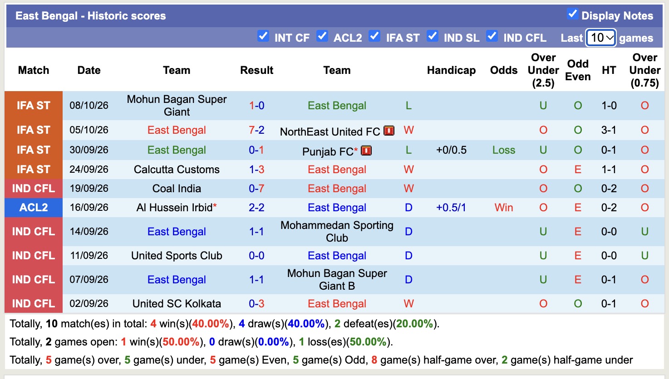Open United SC Kolkata team link
The width and height of the screenshot is (669, 379).
tap(177, 304)
